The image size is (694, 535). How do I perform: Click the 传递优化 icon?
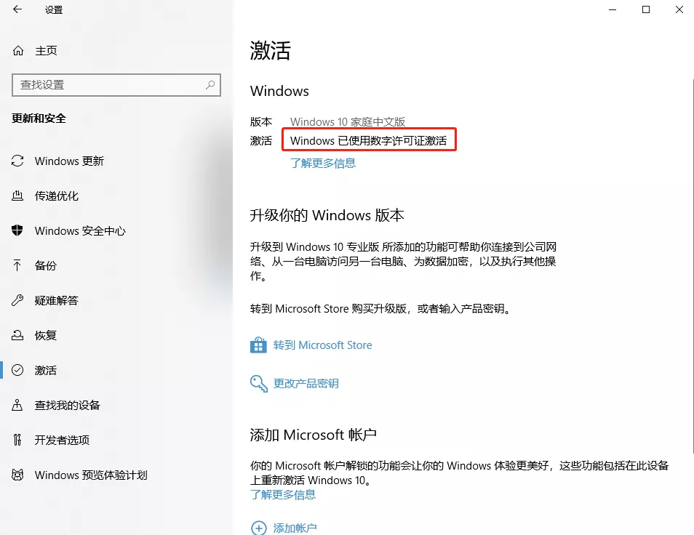[18, 196]
